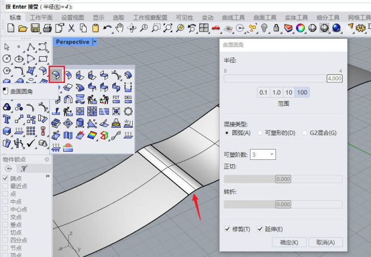Open the Options gear icon

(360, 28)
